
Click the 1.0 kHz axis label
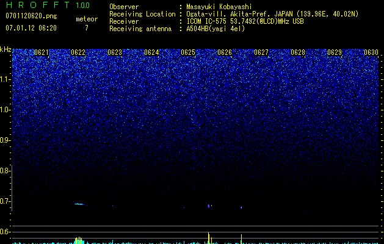point(5,110)
